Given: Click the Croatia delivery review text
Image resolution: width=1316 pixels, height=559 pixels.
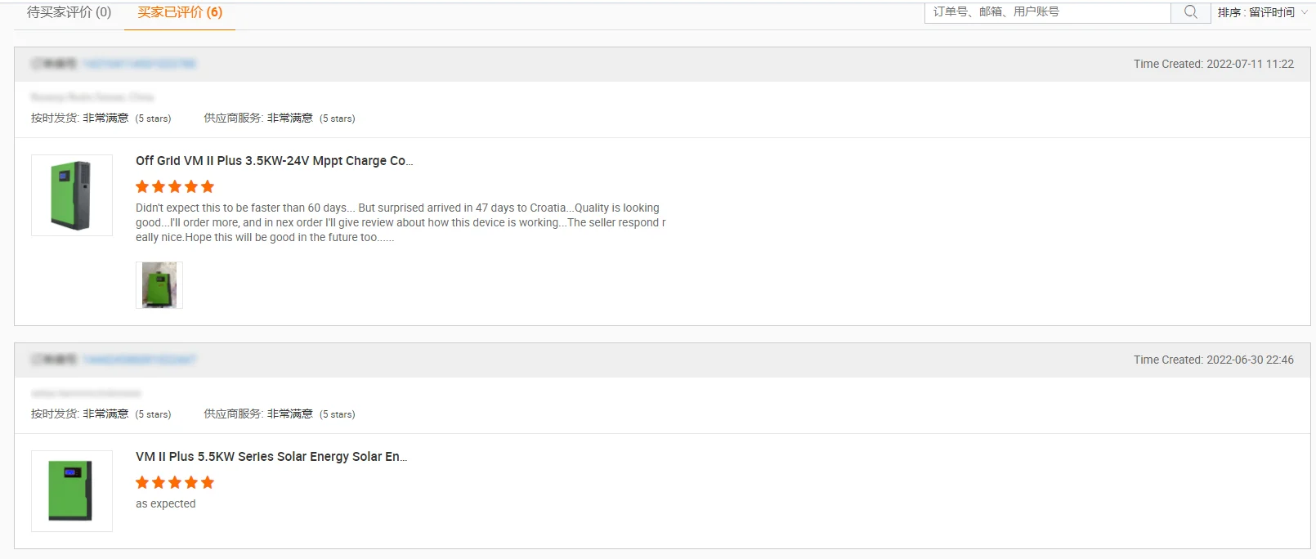Looking at the screenshot, I should click(401, 222).
